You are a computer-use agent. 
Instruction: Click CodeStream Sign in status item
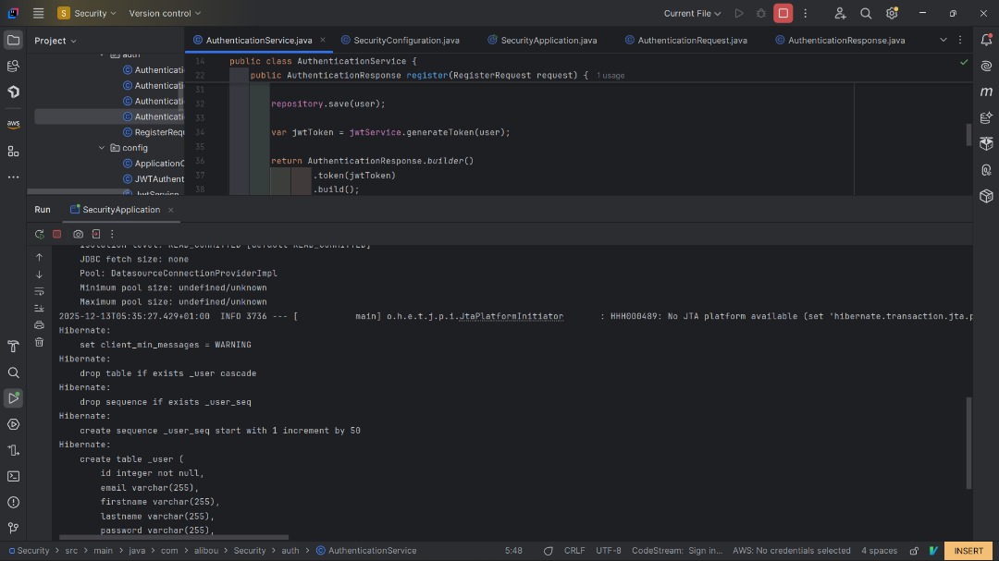pyautogui.click(x=676, y=551)
